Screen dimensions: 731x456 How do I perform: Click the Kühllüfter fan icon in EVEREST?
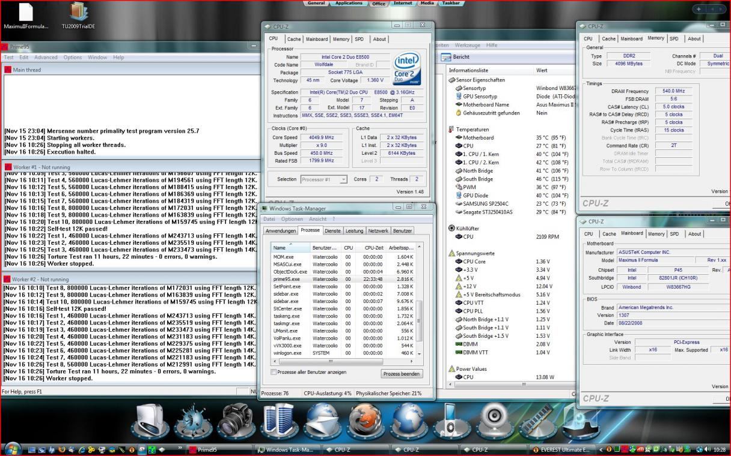click(x=451, y=228)
